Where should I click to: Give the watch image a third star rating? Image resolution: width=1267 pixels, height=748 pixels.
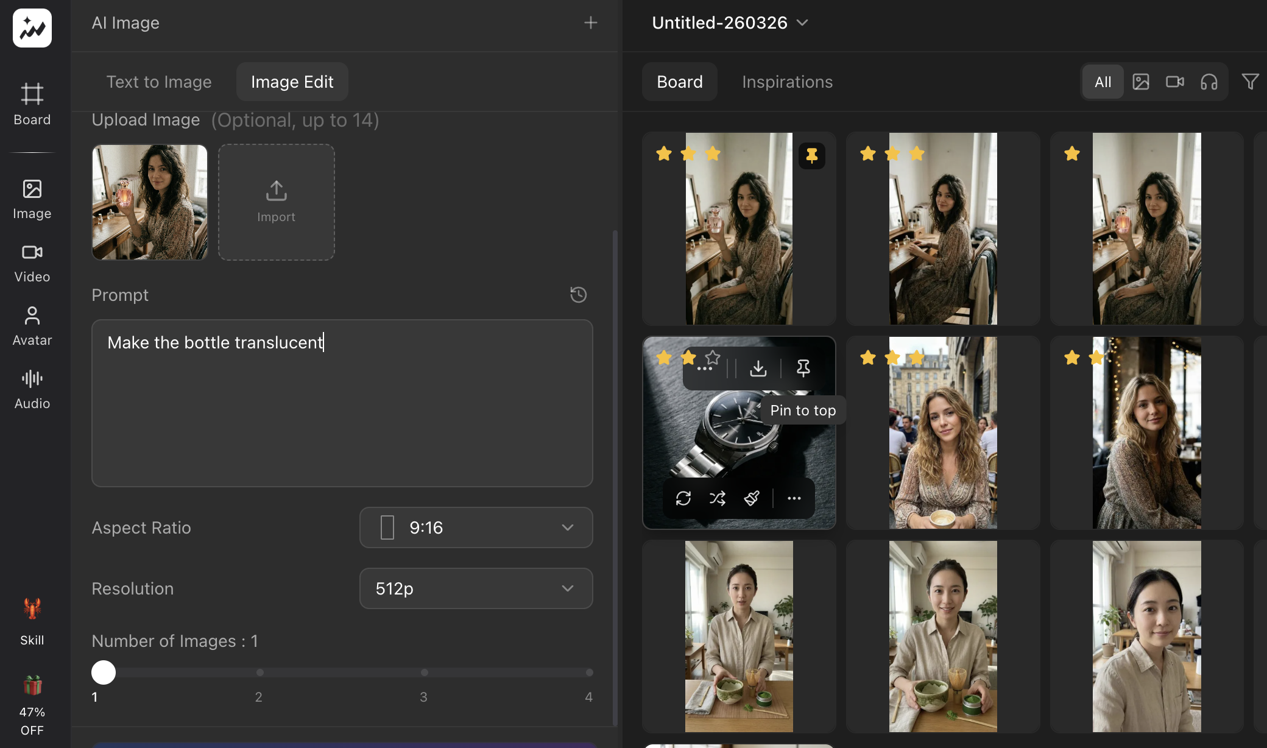[713, 358]
